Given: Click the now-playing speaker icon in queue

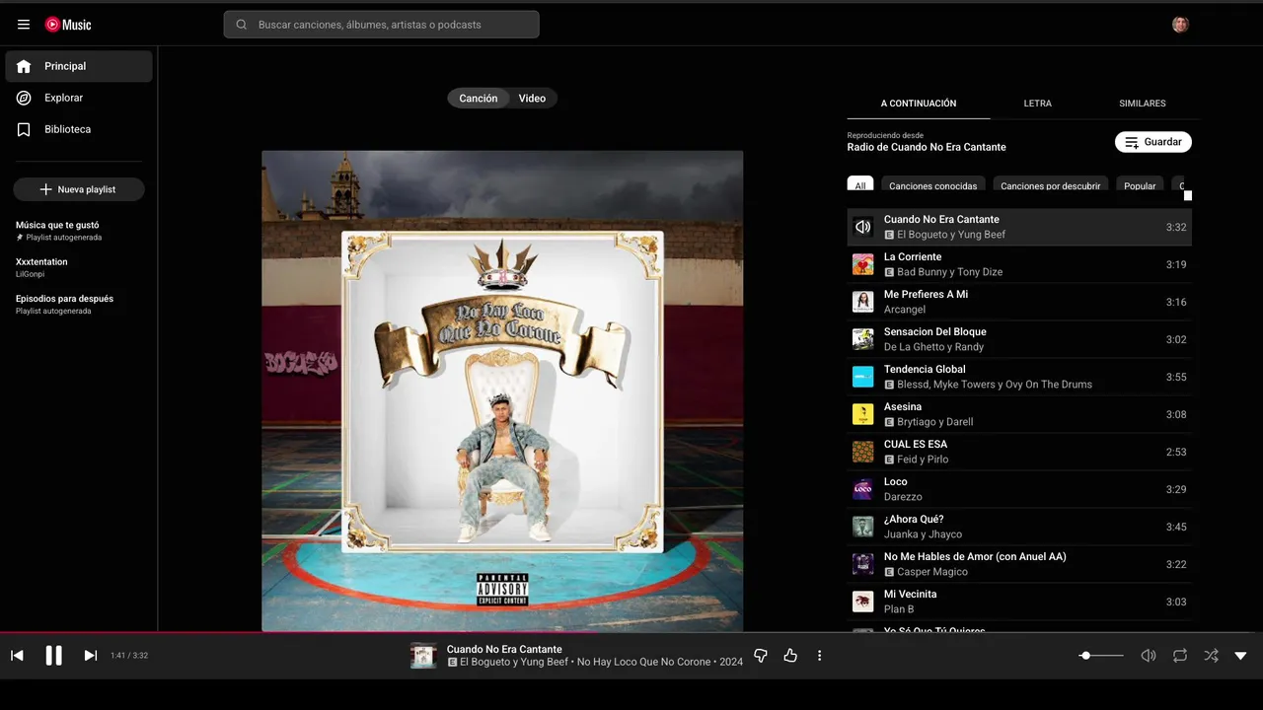Looking at the screenshot, I should 863,227.
